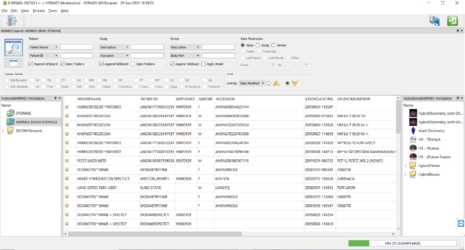The height and width of the screenshot is (250, 465).
Task: Sort by PATIENTNAME column header
Action: click(89, 99)
